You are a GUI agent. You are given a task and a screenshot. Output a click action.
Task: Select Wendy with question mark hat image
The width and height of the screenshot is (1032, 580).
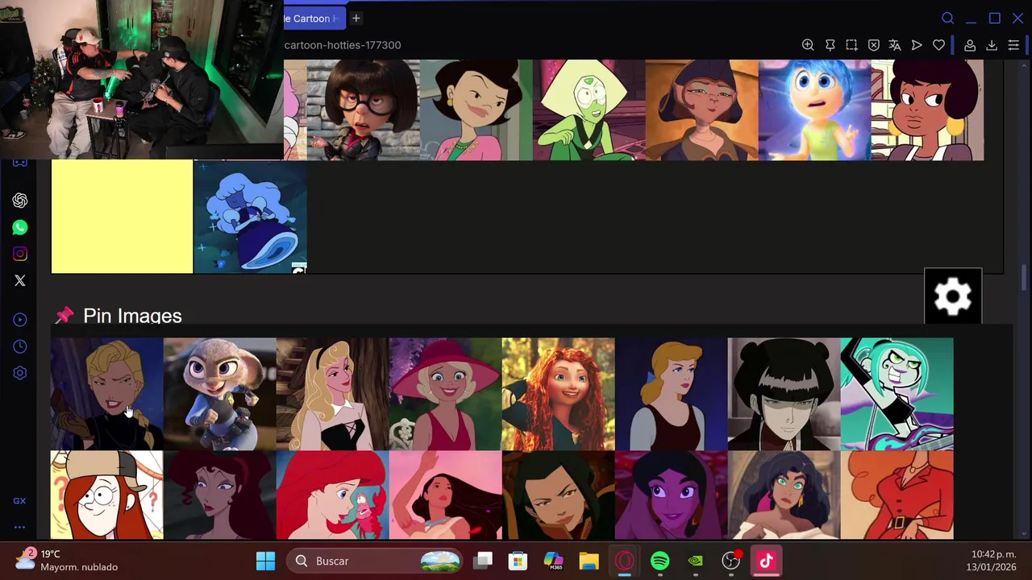(x=106, y=495)
